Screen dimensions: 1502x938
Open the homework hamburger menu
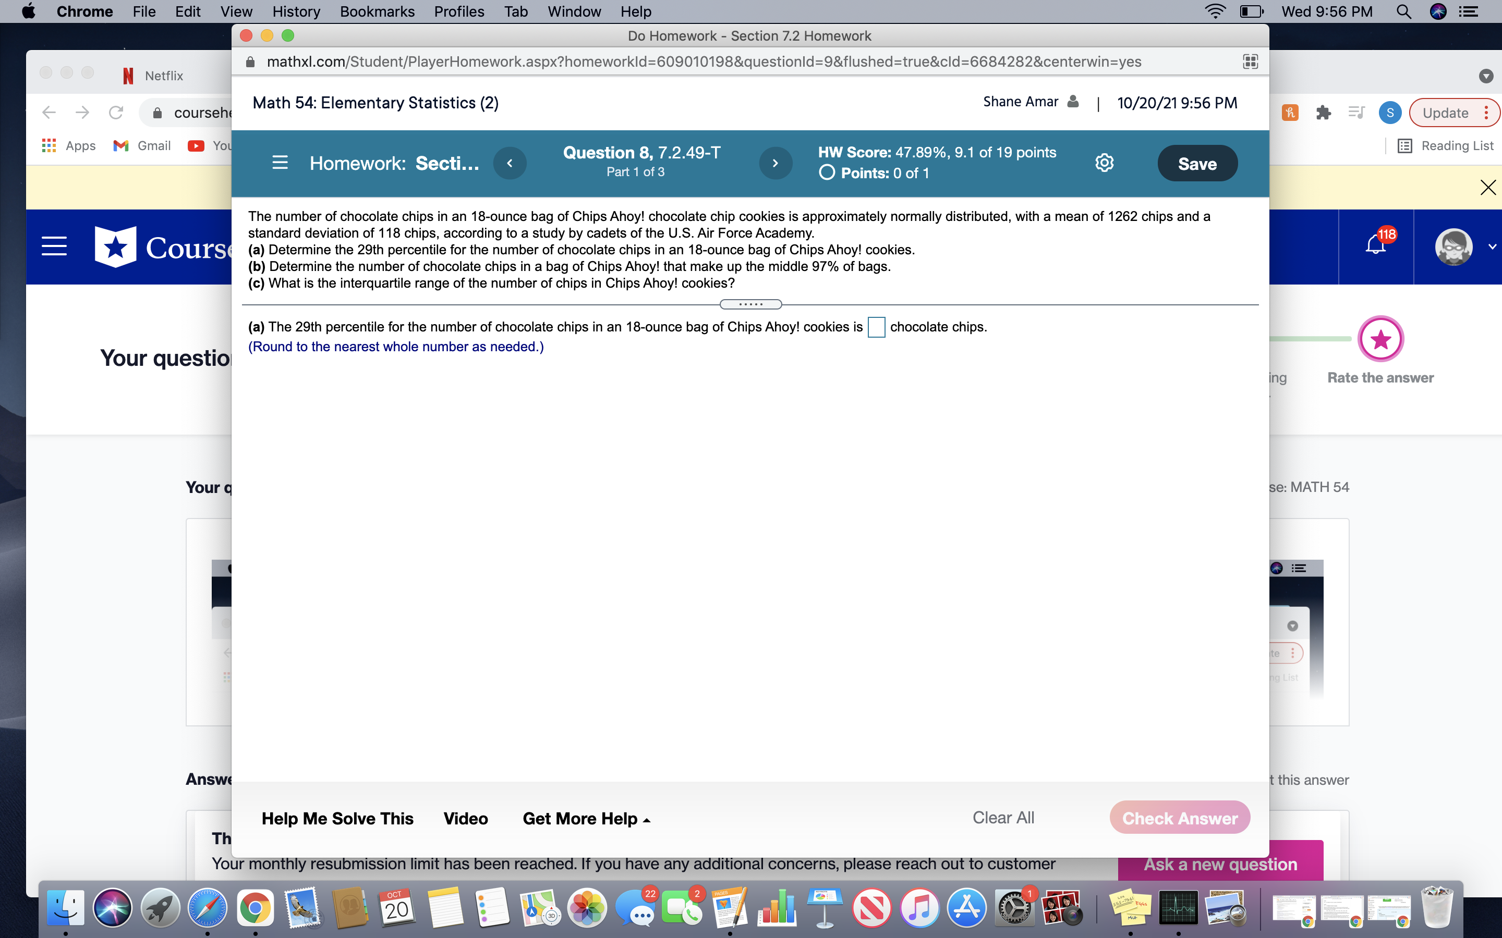(280, 163)
